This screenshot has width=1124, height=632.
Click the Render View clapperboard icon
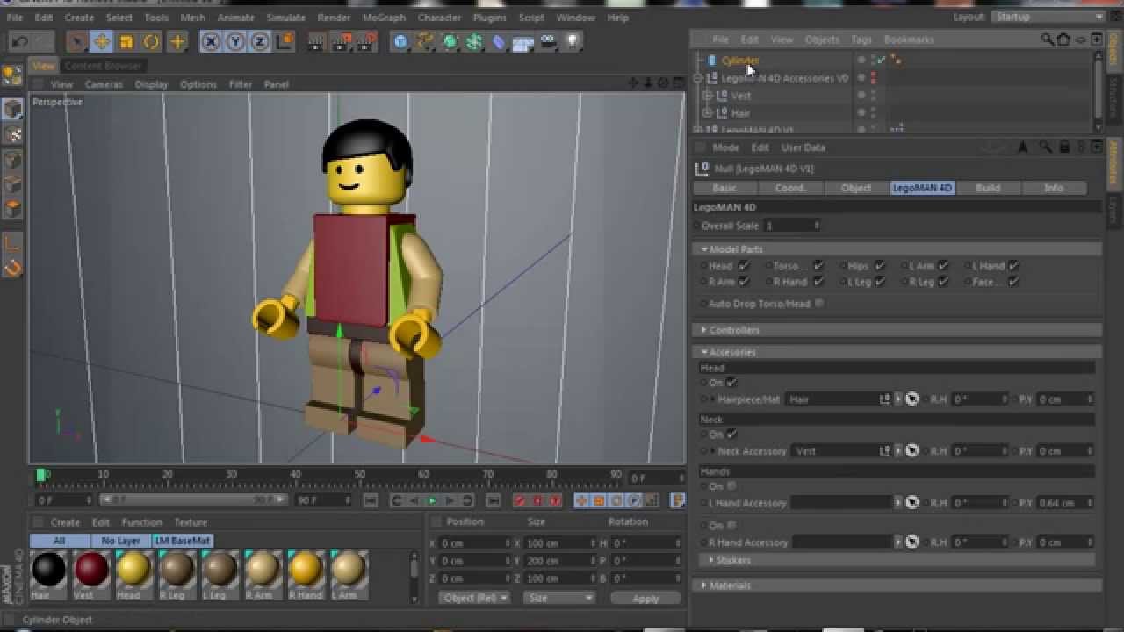coord(318,41)
